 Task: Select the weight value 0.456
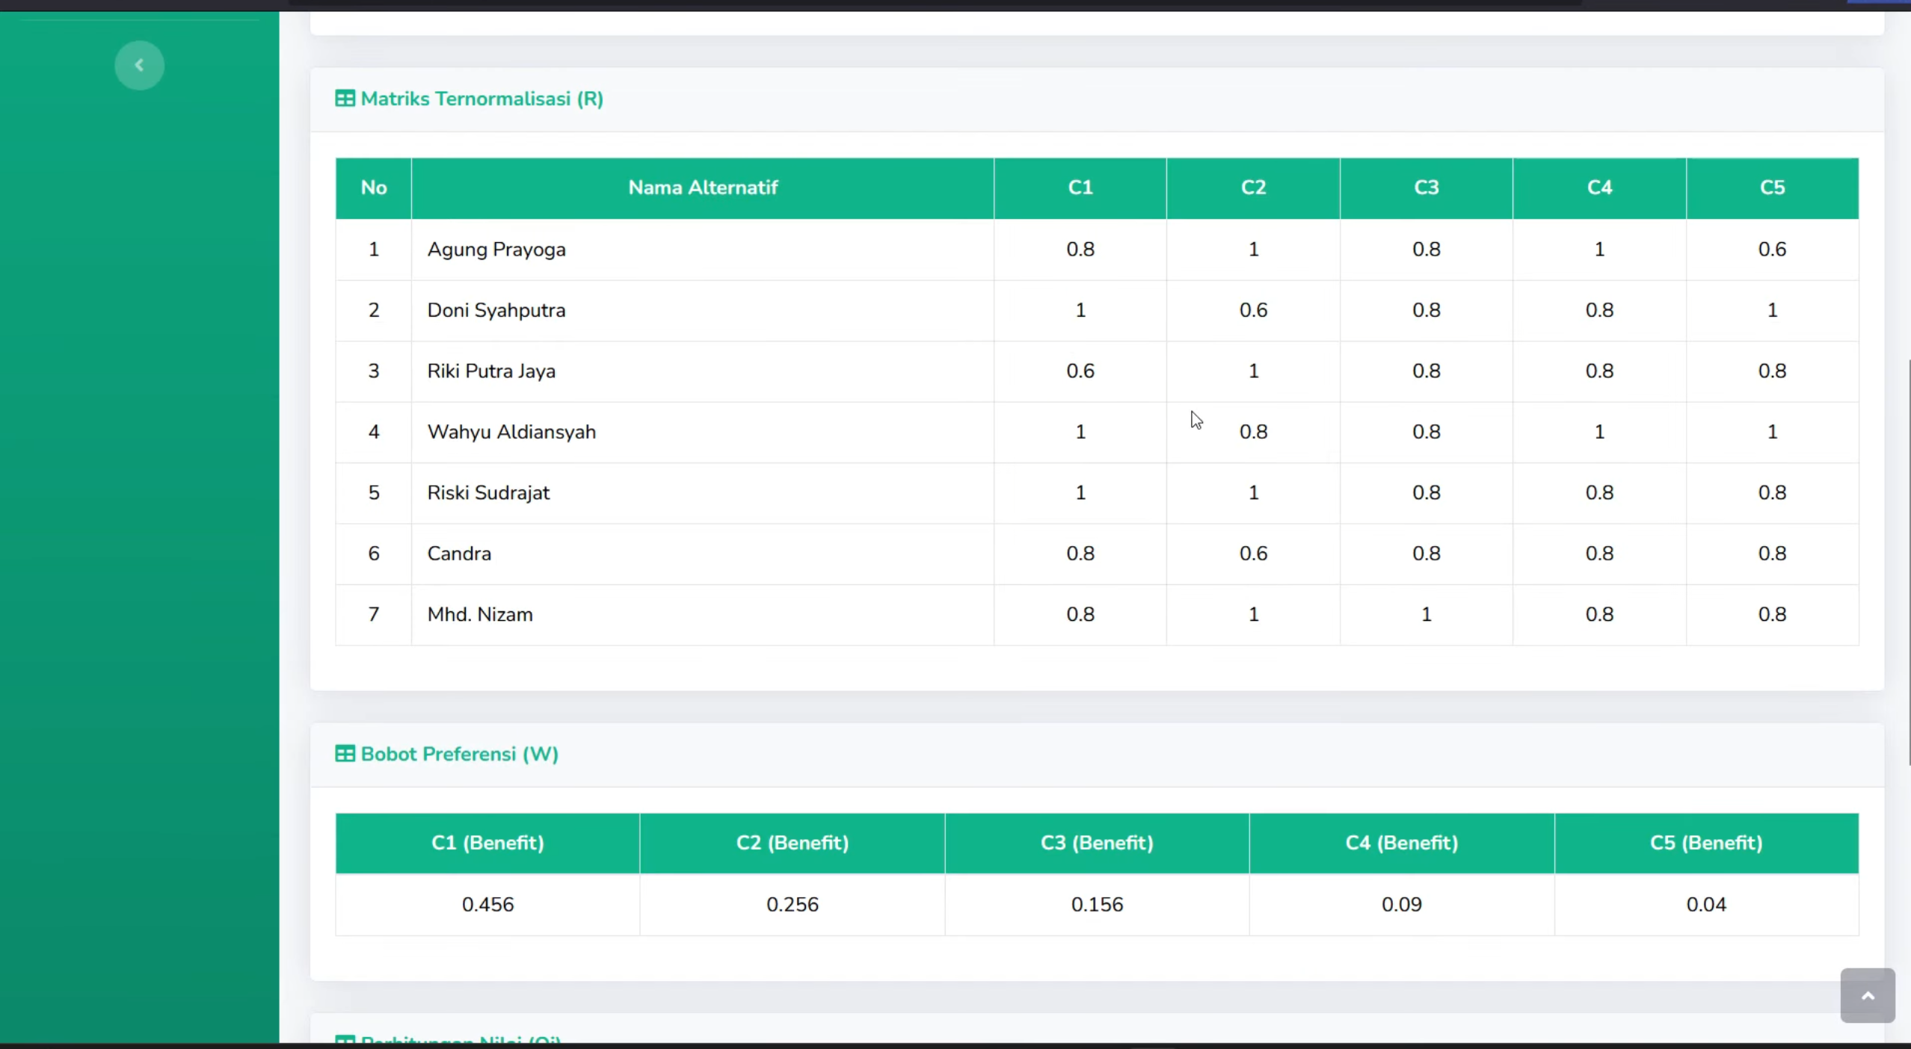click(x=487, y=904)
